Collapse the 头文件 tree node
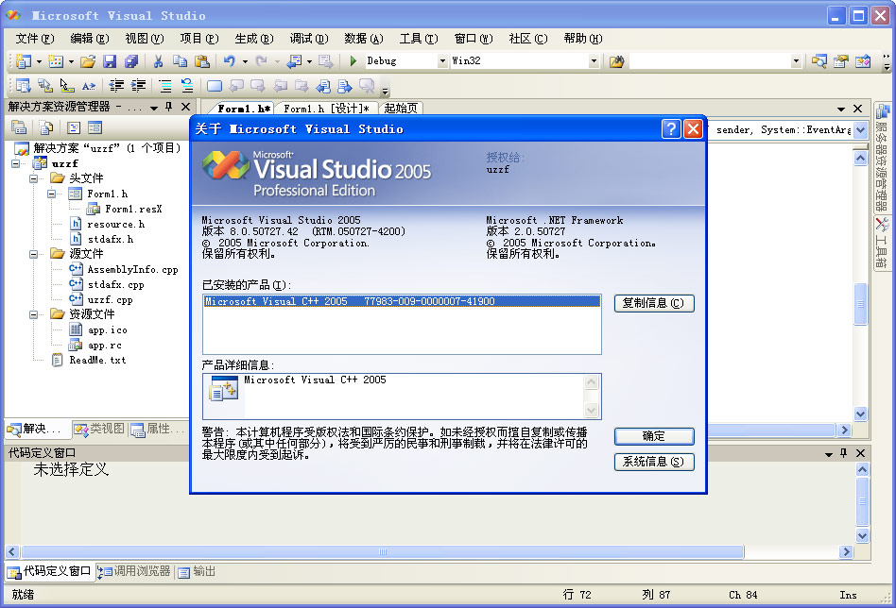Screen dimensions: 896x608 33,180
